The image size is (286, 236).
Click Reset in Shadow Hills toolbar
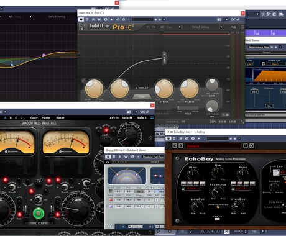(60, 118)
